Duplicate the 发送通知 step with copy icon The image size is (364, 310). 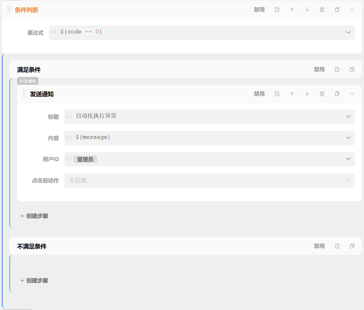coord(337,94)
